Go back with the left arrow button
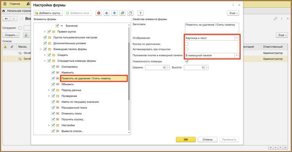 [x=7, y=19]
